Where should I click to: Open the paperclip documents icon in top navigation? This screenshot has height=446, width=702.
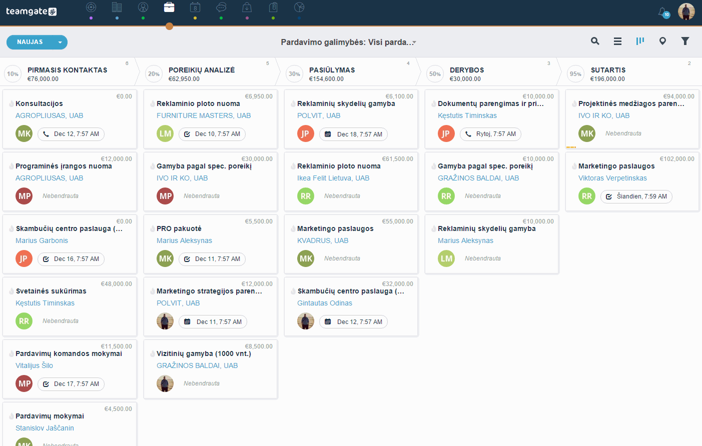pos(273,7)
